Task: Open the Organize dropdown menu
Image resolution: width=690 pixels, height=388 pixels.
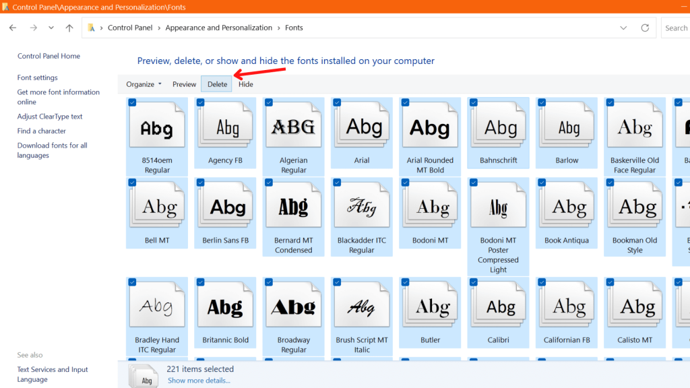Action: [x=144, y=84]
